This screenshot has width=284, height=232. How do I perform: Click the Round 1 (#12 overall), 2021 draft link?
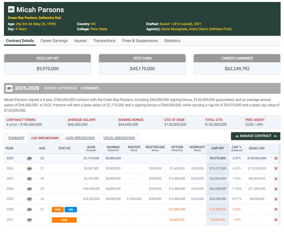point(180,24)
